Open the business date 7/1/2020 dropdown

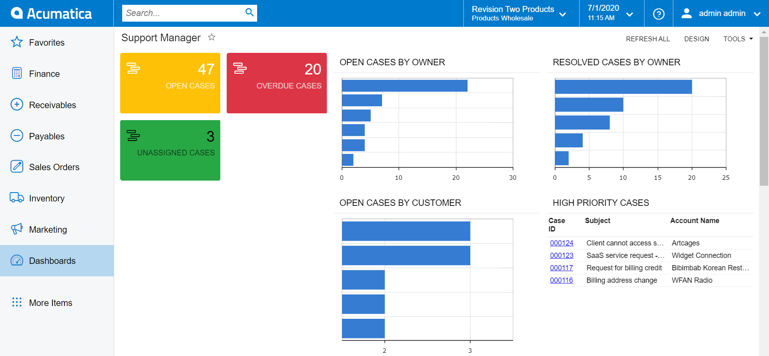click(612, 14)
